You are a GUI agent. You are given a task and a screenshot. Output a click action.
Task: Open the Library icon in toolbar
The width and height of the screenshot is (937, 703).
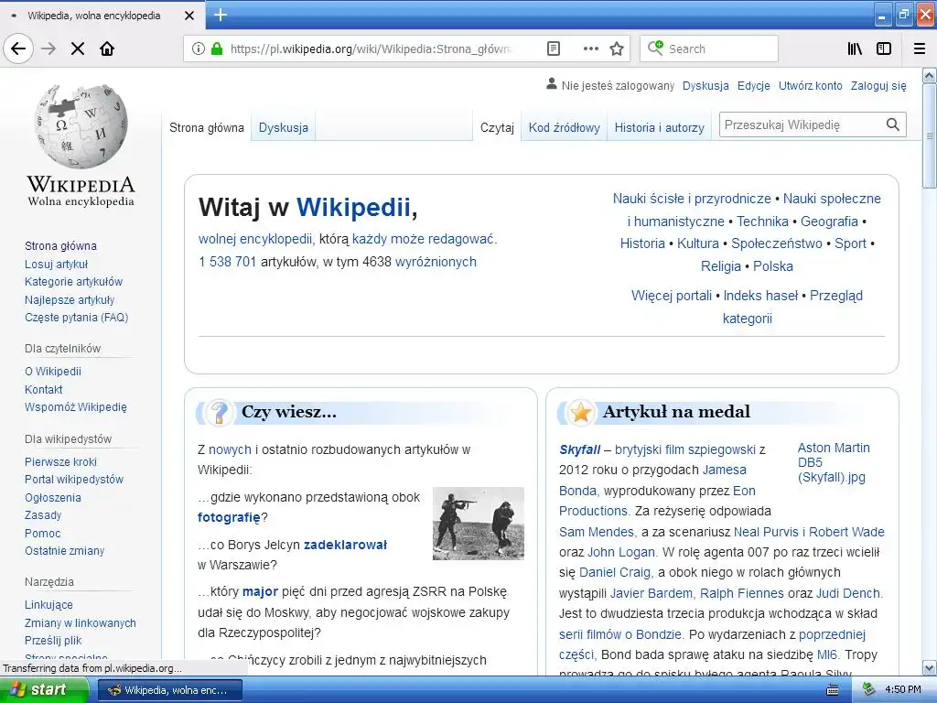pos(855,49)
